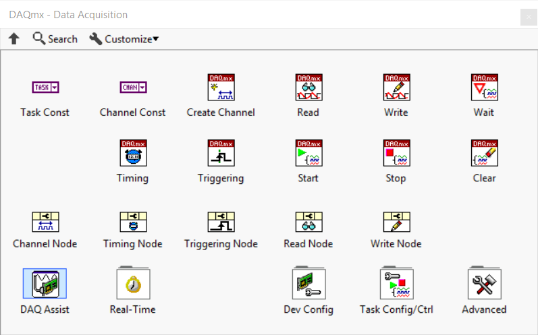538x335 pixels.
Task: Click the 'Channel Const' label text
Action: [132, 113]
